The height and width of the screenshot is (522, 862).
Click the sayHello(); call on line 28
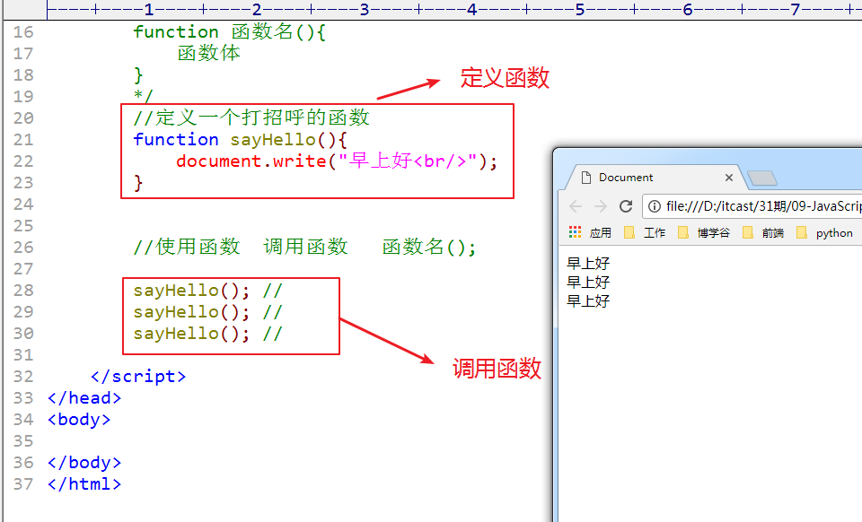[x=191, y=291]
